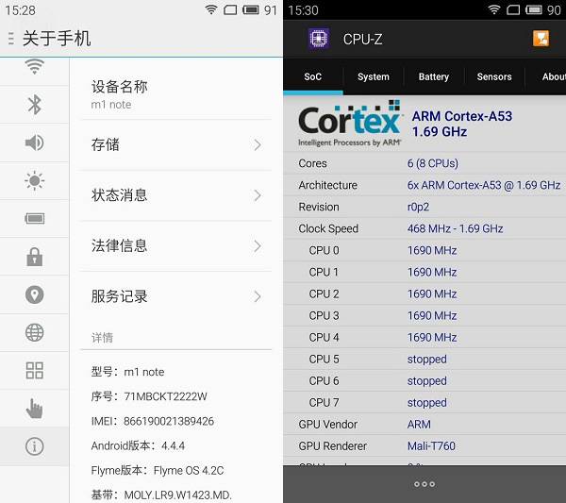Switch to the About tab
This screenshot has width=566, height=503.
[546, 76]
